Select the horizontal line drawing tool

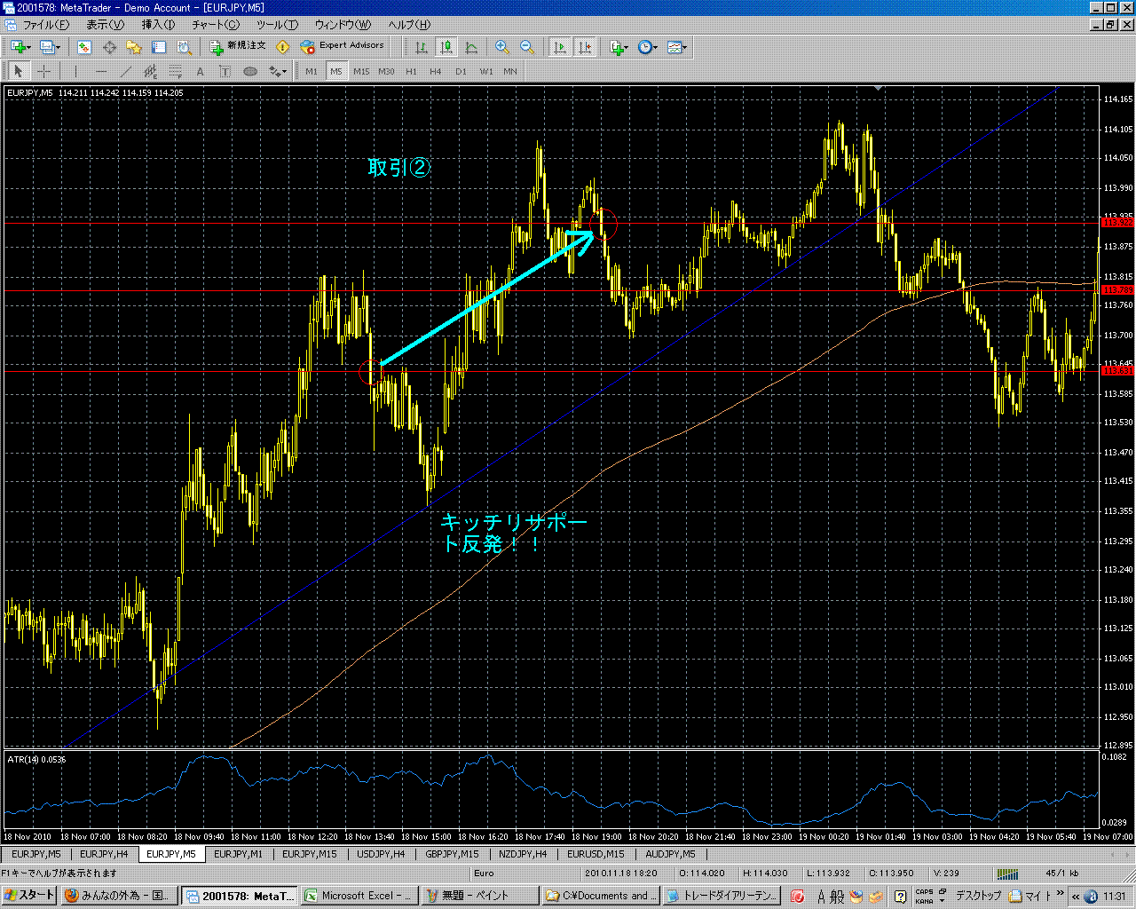pyautogui.click(x=101, y=71)
